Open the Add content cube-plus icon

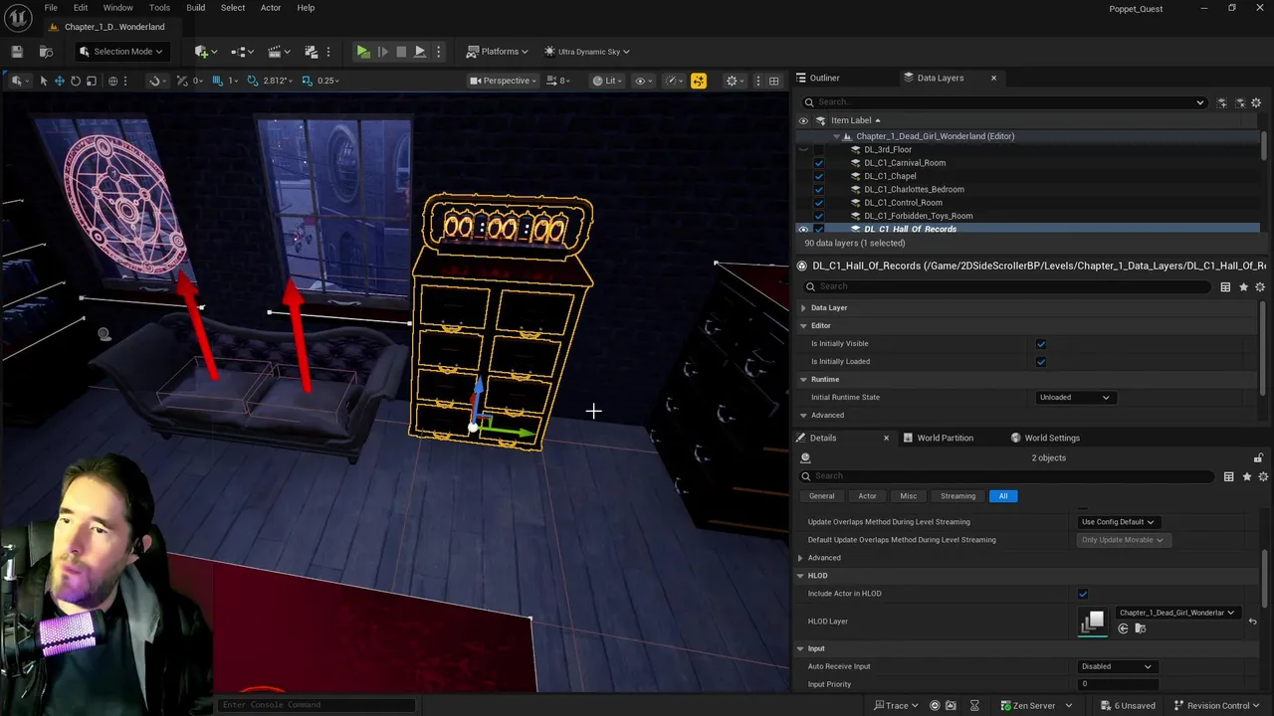[x=202, y=52]
